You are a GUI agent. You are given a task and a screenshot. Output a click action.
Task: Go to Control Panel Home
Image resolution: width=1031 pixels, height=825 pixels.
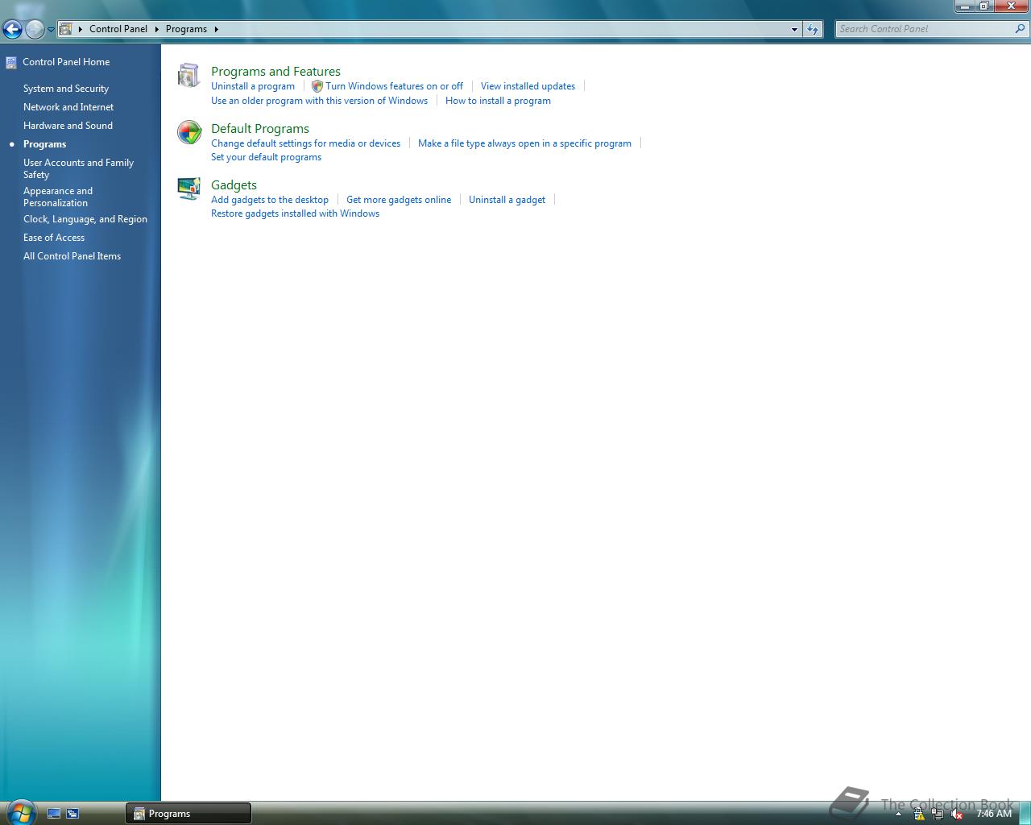tap(66, 62)
